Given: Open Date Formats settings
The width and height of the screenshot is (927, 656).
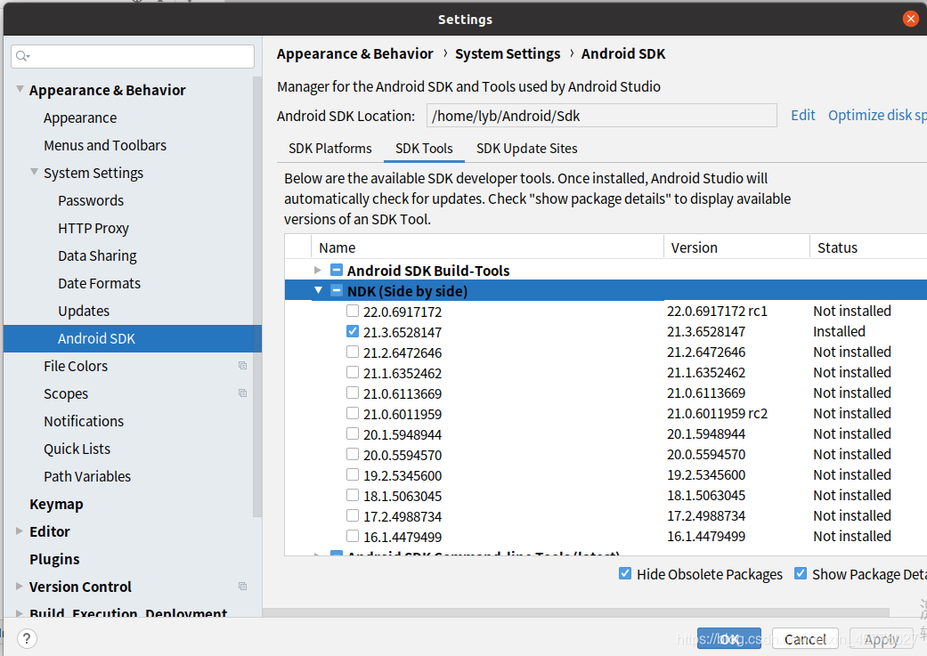Looking at the screenshot, I should 100,283.
